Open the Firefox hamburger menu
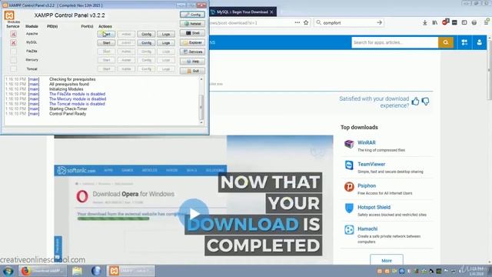 click(x=486, y=22)
